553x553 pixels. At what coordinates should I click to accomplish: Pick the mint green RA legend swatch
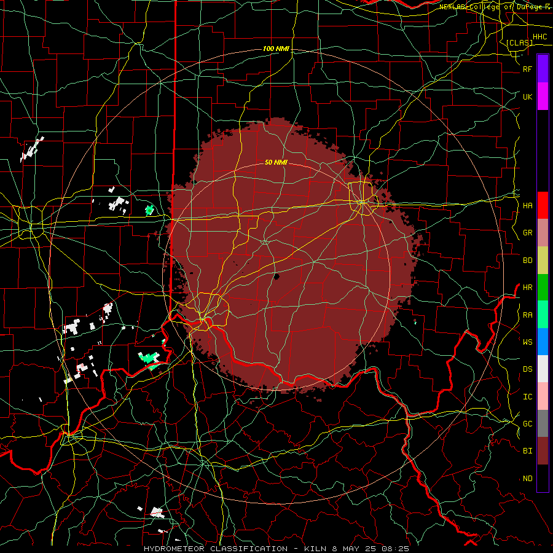coord(543,315)
